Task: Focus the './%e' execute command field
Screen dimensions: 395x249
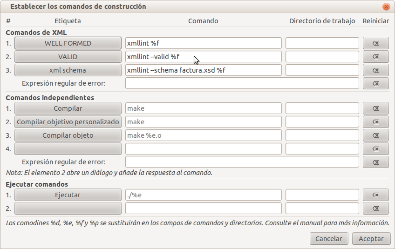Action: (x=203, y=195)
